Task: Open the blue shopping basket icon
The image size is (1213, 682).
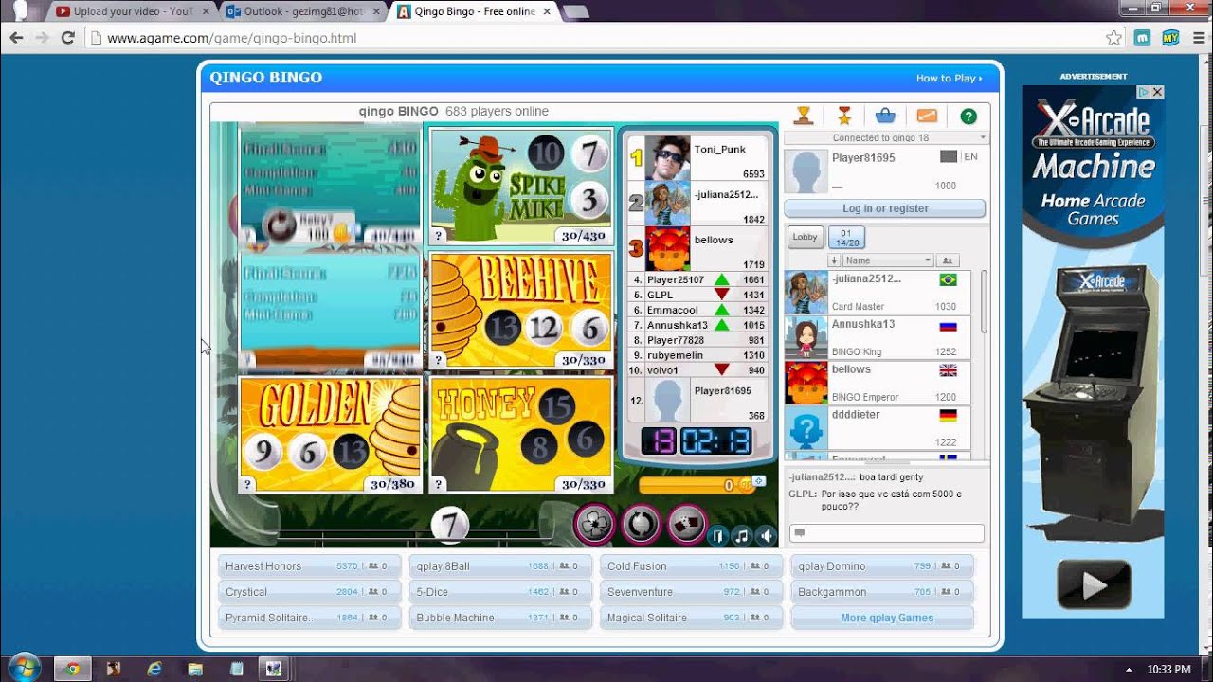Action: [x=885, y=116]
